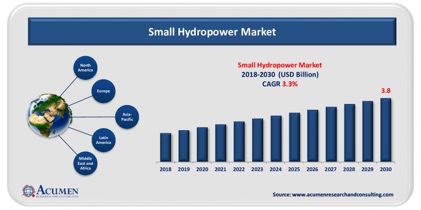Image resolution: width=421 pixels, height=210 pixels.
Task: Click the Middle East and Africa circle
Action: click(x=85, y=163)
